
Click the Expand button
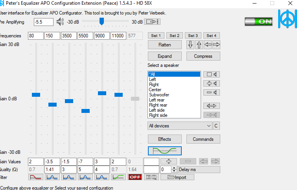[x=164, y=56]
